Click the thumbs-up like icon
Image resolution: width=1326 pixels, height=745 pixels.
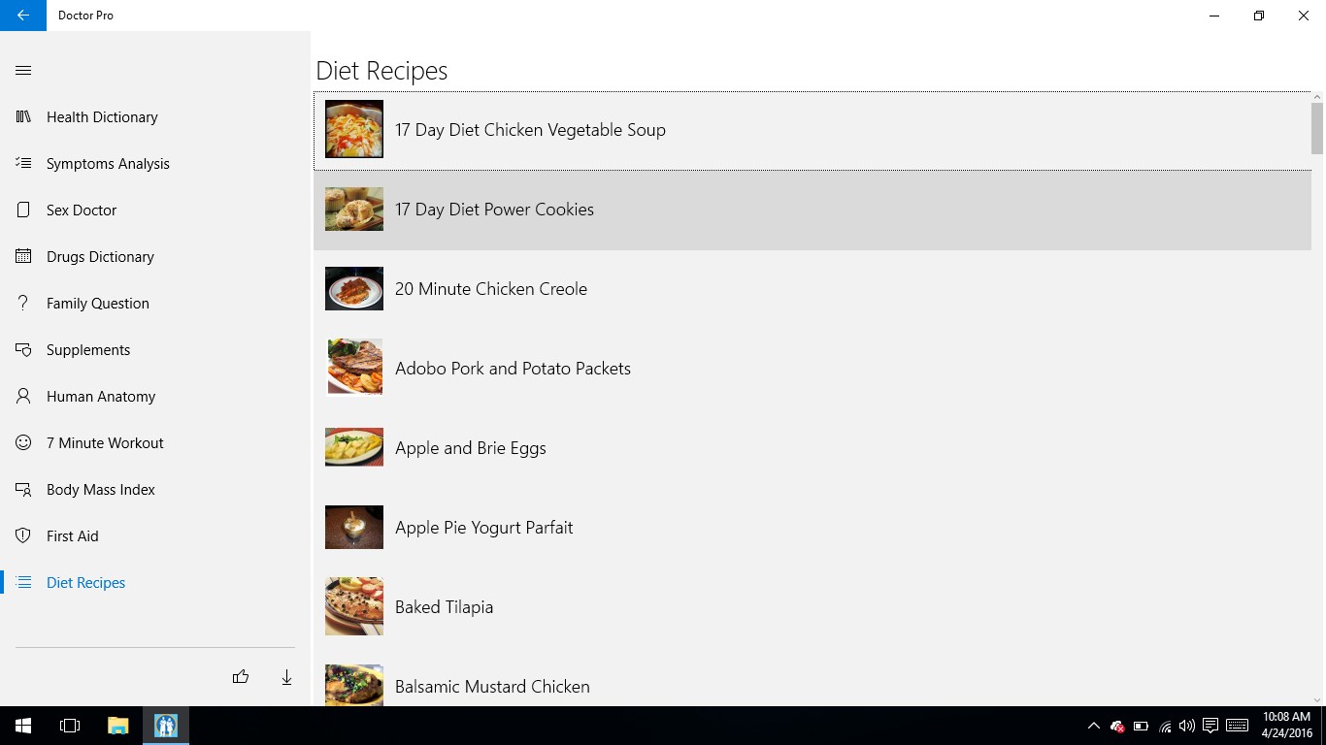[241, 677]
